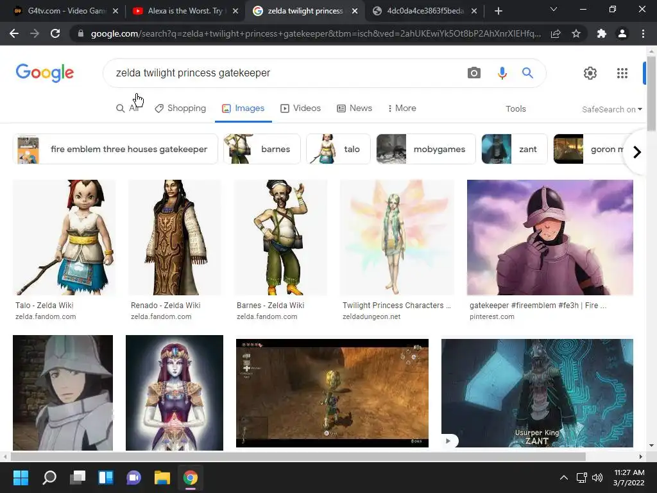Open zeldadungeon.net source link

click(371, 316)
